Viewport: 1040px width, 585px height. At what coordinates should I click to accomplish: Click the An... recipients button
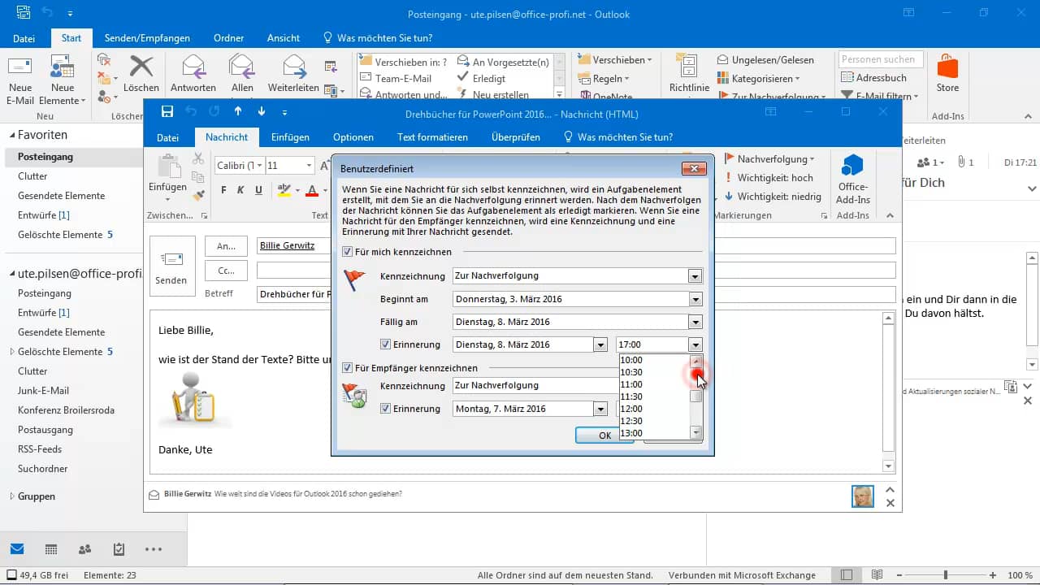227,245
